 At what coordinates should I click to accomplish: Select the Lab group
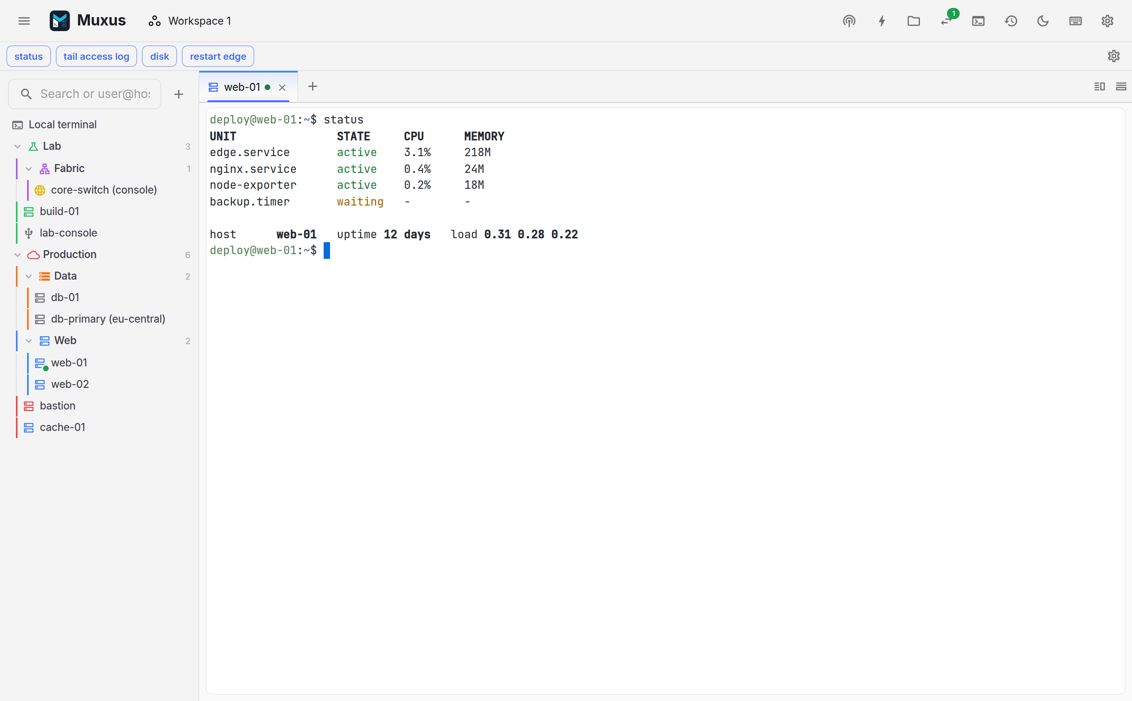(99, 146)
